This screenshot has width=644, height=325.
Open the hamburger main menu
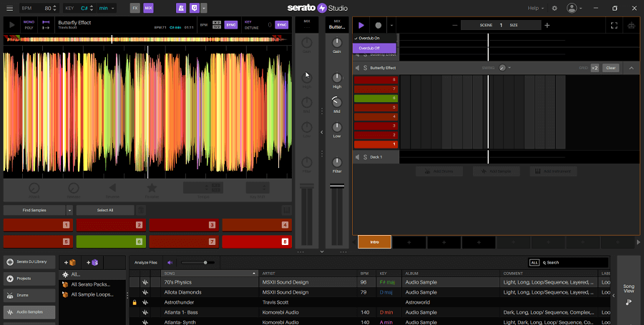point(9,8)
